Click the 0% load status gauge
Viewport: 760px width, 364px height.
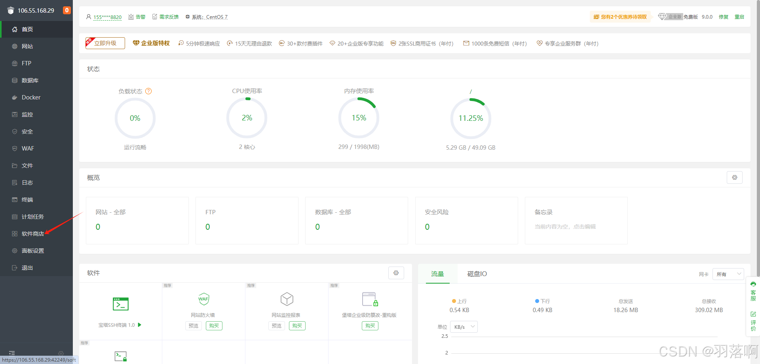tap(135, 118)
